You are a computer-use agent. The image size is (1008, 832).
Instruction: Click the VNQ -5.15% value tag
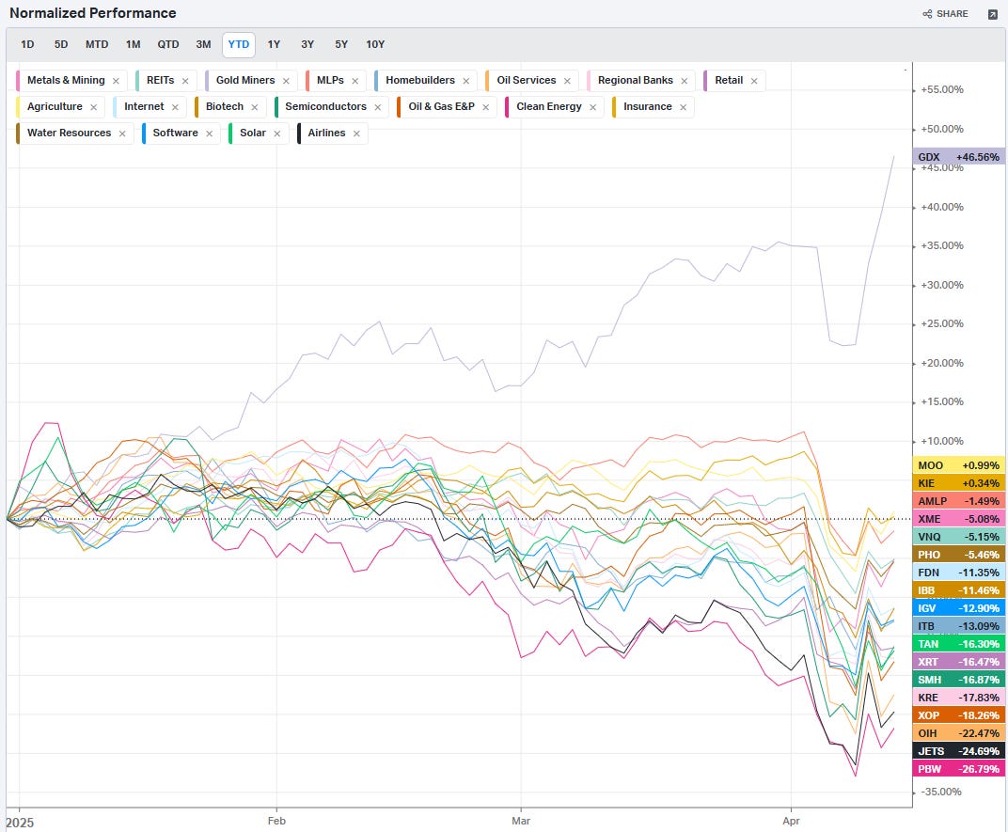pyautogui.click(x=958, y=537)
